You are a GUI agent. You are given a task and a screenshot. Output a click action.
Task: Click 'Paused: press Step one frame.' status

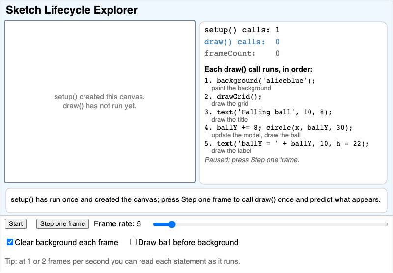tap(252, 160)
